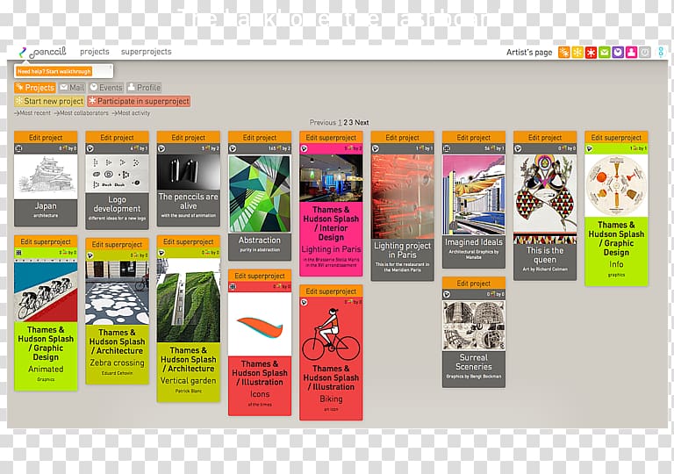Sort by Most collaborators
This screenshot has height=474, width=674.
coord(82,113)
